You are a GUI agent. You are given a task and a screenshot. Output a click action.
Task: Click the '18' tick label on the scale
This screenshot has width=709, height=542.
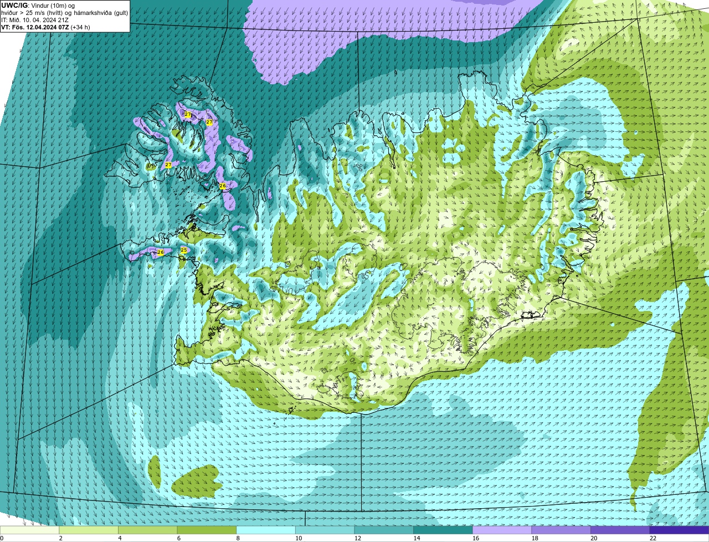[535, 538]
